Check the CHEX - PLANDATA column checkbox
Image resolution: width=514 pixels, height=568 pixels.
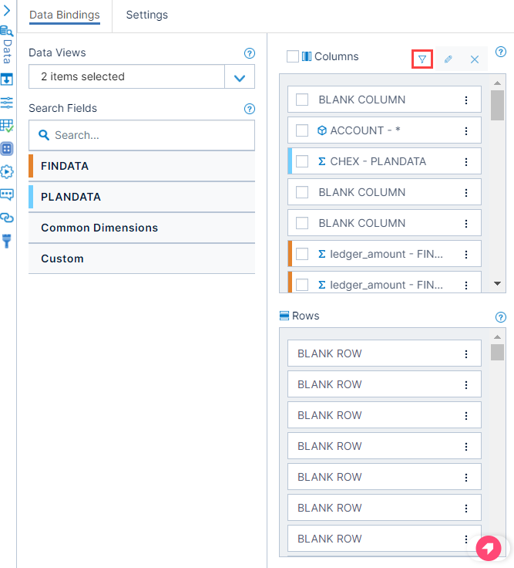pyautogui.click(x=302, y=161)
